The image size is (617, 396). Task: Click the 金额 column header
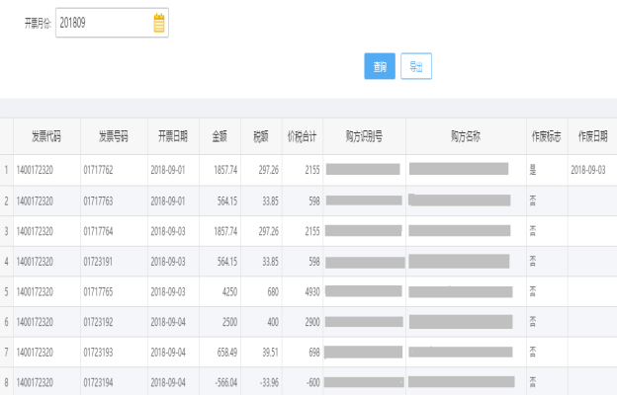pyautogui.click(x=219, y=136)
